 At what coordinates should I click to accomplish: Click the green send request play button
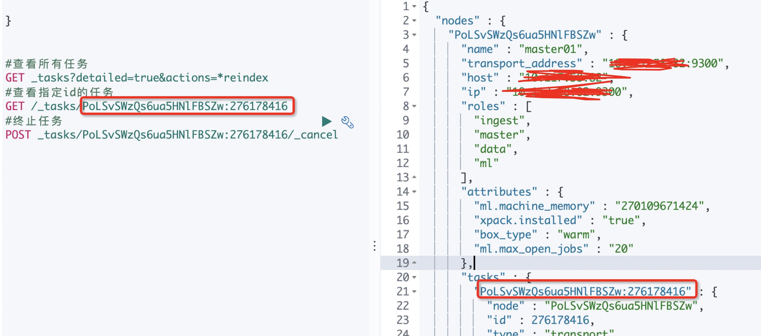coord(326,121)
